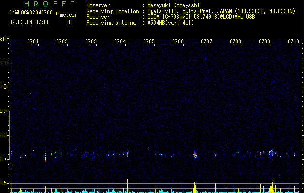Click the Receiver field label
Image resolution: width=304 pixels, height=193 pixels.
point(98,17)
